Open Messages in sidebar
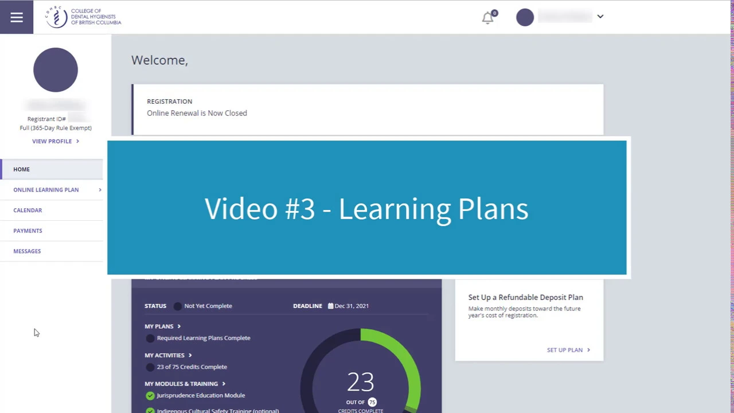Viewport: 734px width, 413px height. pos(27,251)
